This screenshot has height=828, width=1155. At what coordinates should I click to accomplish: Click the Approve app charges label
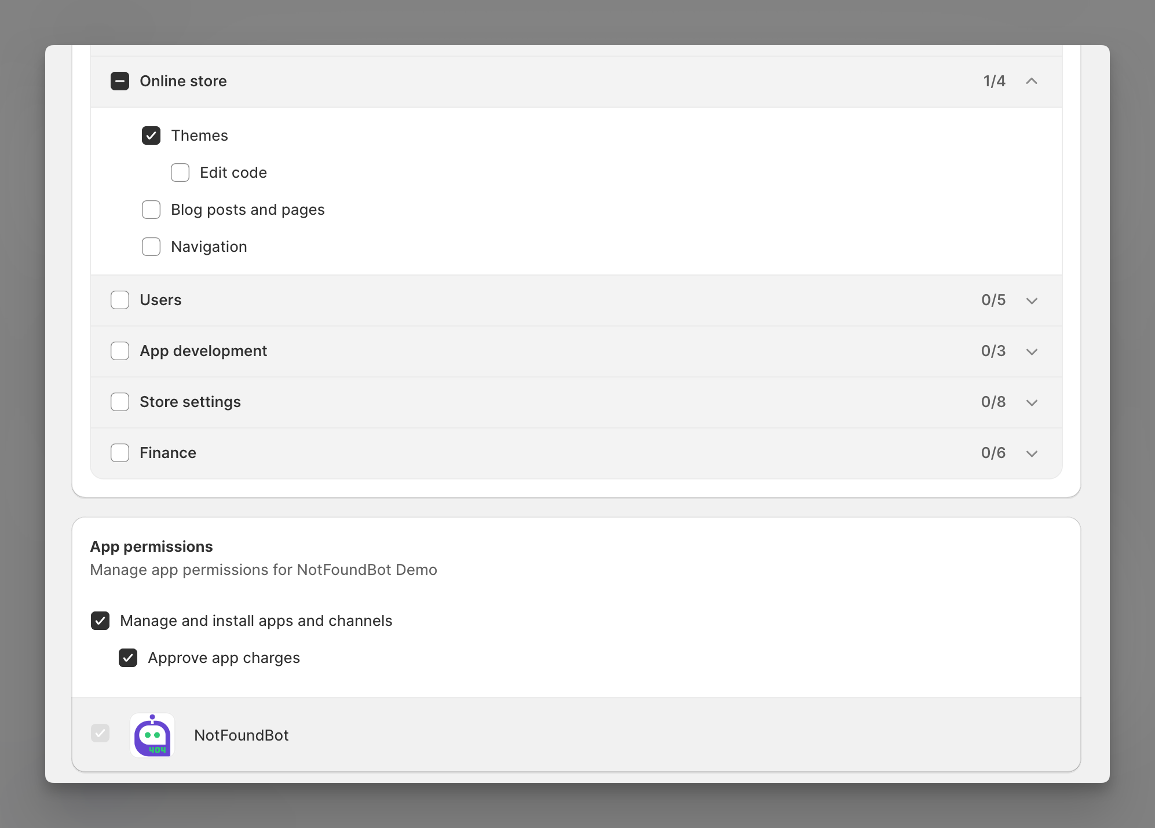point(224,658)
